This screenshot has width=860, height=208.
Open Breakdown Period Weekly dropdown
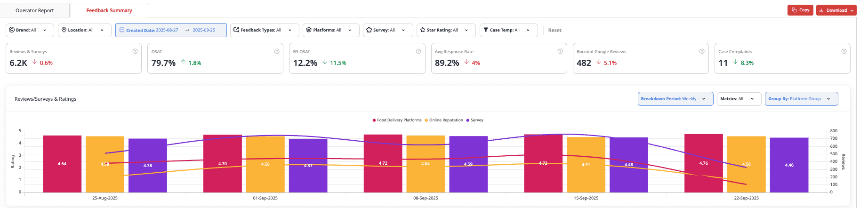tap(675, 99)
